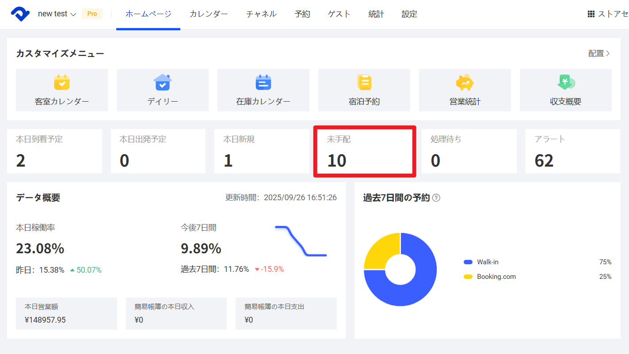Go to the 統計 tab
629x354 pixels.
point(376,14)
